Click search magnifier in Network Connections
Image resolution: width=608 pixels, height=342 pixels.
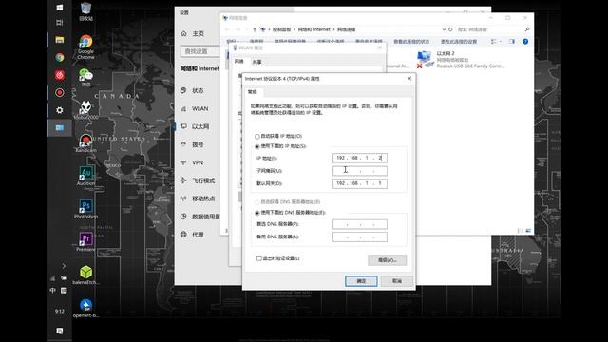coord(527,29)
